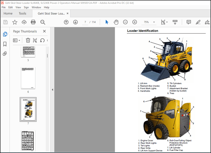
Task: Click the Loader Identification heading
Action: pyautogui.click(x=143, y=31)
